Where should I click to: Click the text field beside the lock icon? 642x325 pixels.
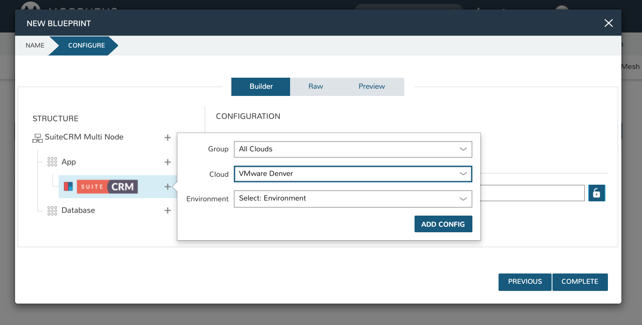point(532,193)
